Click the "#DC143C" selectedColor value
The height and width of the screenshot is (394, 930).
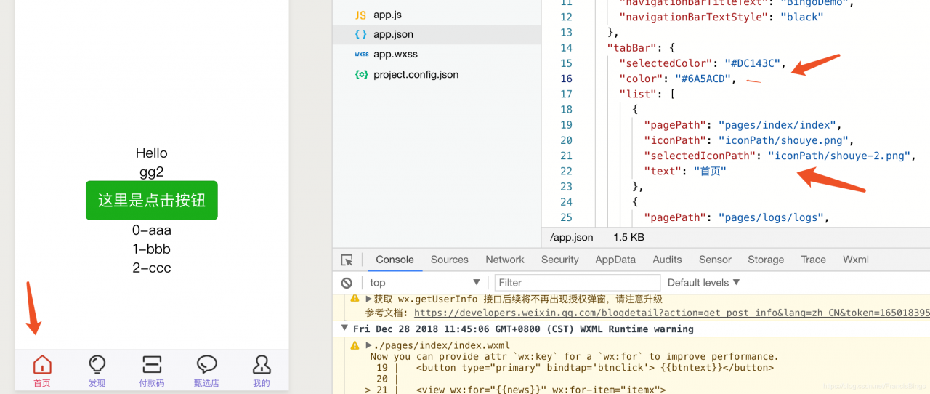coord(753,63)
